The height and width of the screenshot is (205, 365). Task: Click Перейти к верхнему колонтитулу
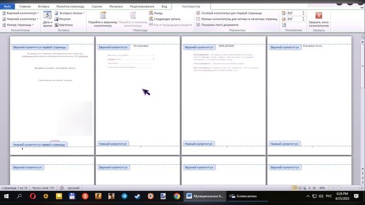tap(103, 19)
